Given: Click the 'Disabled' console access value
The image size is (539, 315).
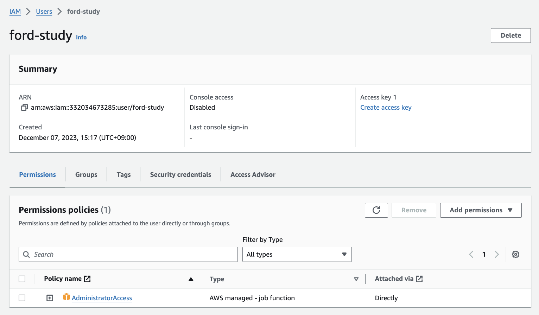Looking at the screenshot, I should pyautogui.click(x=202, y=108).
